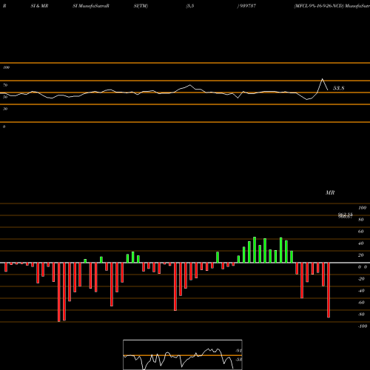Click the 'SI & MR' header text
370x370 pixels.
point(39,6)
